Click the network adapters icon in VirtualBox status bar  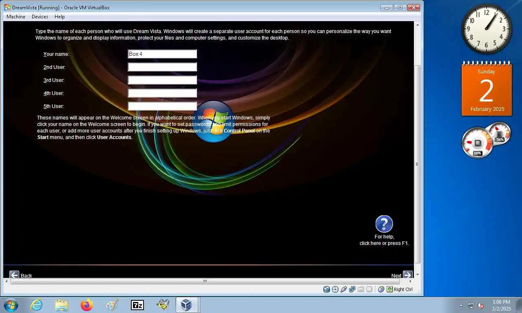pyautogui.click(x=352, y=289)
